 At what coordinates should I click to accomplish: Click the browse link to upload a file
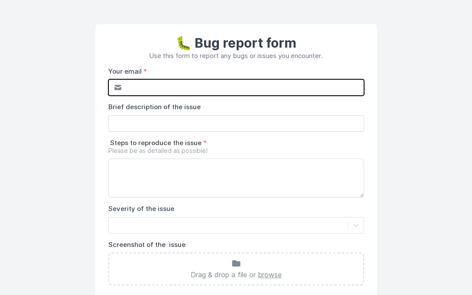(270, 275)
